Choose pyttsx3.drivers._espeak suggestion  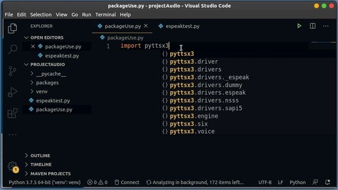pos(249,77)
